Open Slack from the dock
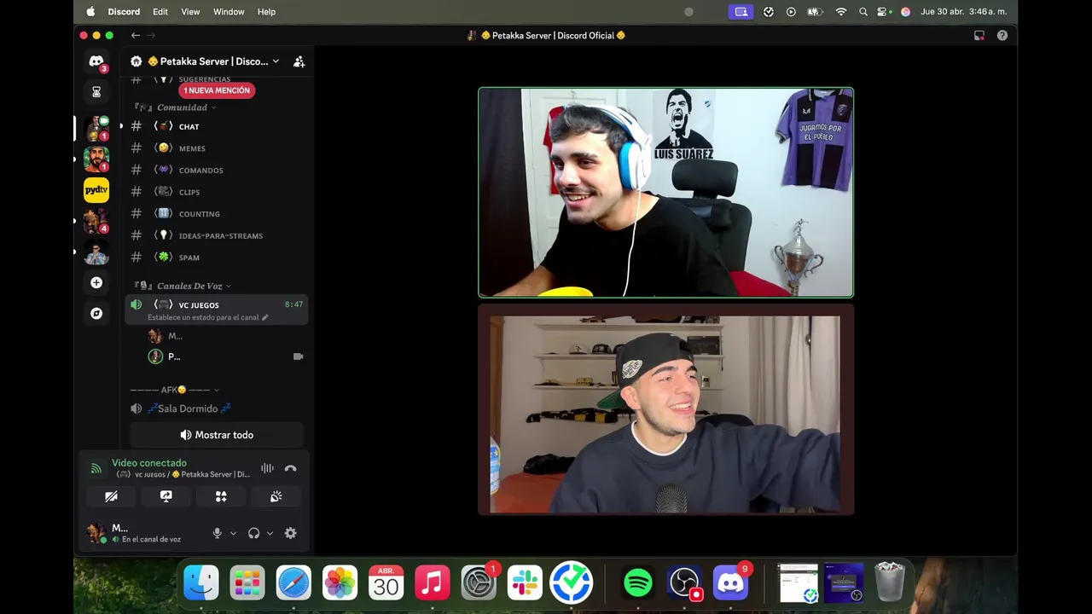Viewport: 1092px width, 614px height. coord(525,583)
